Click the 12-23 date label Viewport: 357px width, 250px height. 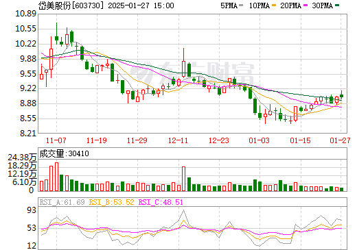(219, 140)
